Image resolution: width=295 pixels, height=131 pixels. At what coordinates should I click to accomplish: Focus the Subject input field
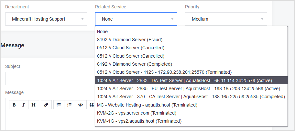pos(50,79)
